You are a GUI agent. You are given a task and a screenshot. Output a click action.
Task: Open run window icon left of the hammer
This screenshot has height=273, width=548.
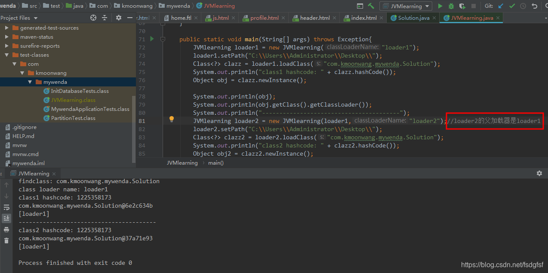click(x=360, y=6)
